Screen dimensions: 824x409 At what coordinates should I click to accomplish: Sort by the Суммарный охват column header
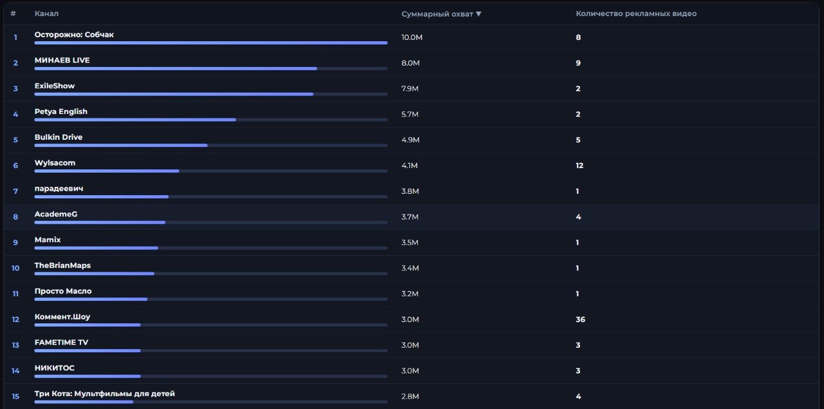point(437,14)
